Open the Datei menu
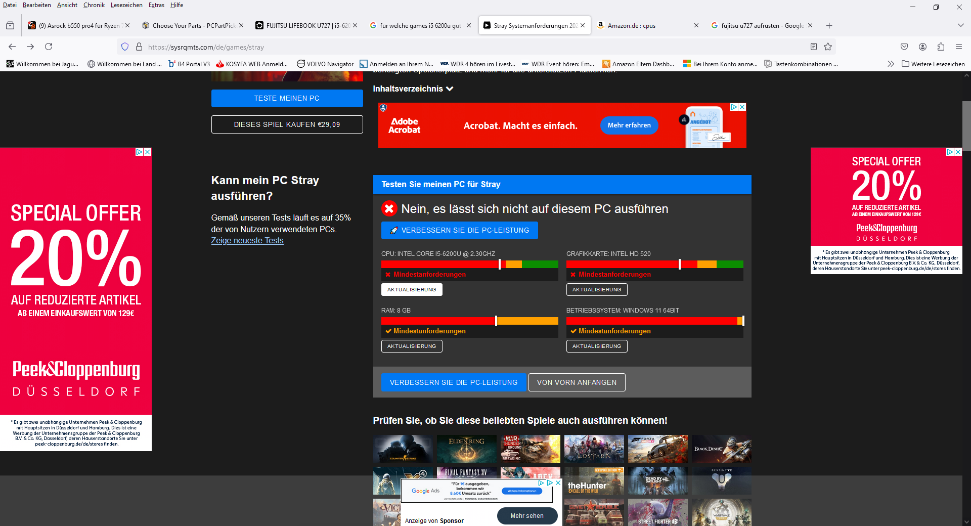 10,5
